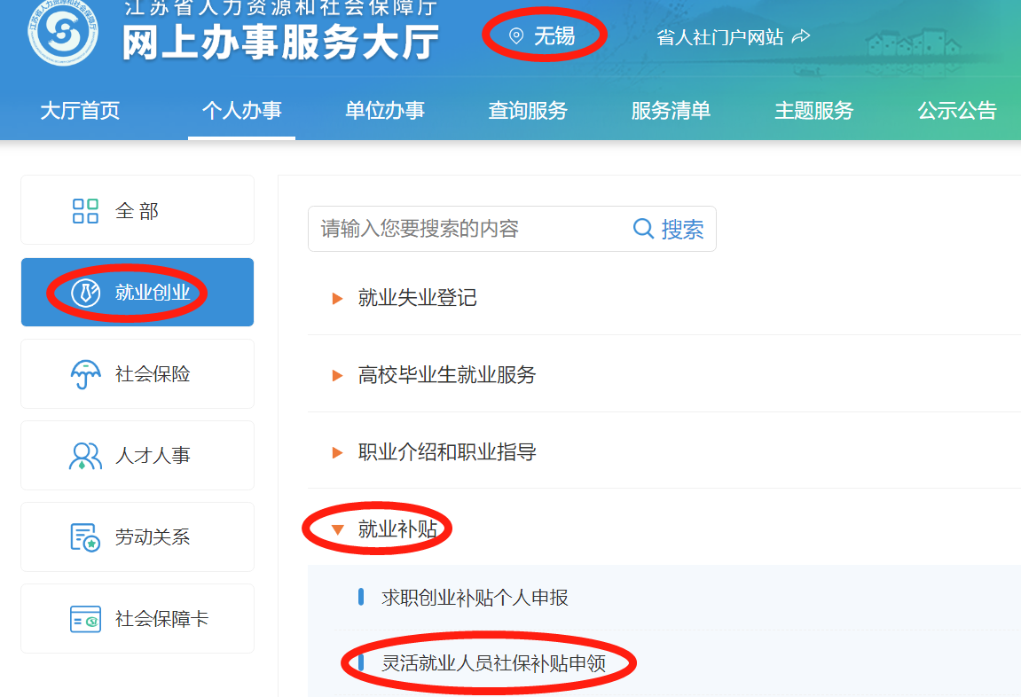Switch to the 个人办事 tab

[x=241, y=111]
